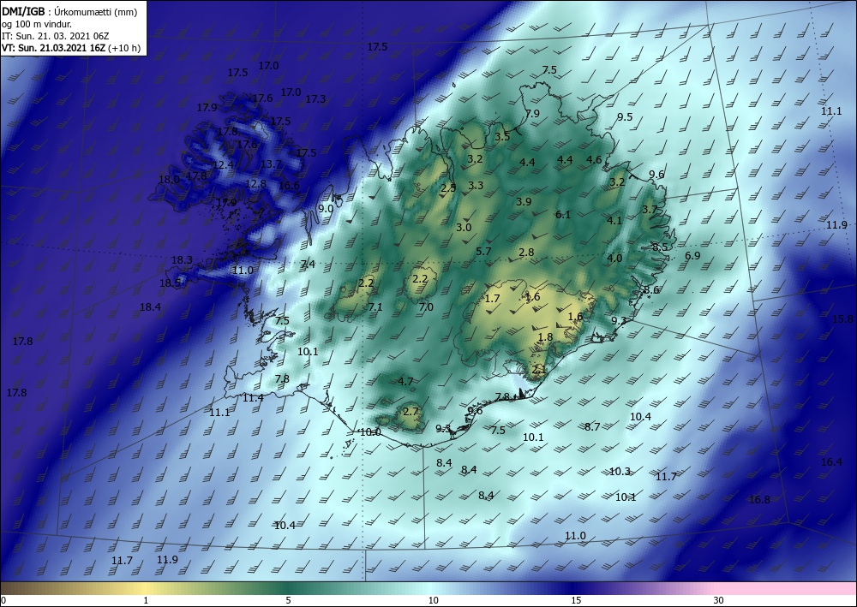This screenshot has width=857, height=607.
Task: Click the map value 11.4
Action: coord(254,397)
